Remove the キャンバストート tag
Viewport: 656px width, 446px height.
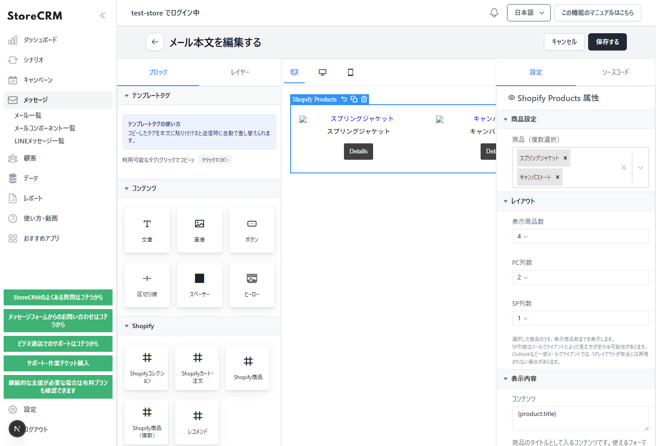pyautogui.click(x=557, y=177)
